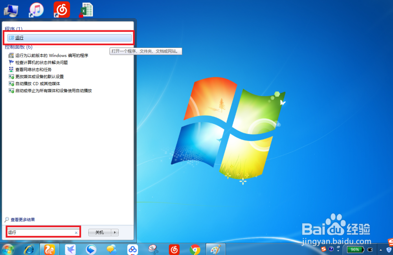Show hidden tray icons arrow

[381, 250]
